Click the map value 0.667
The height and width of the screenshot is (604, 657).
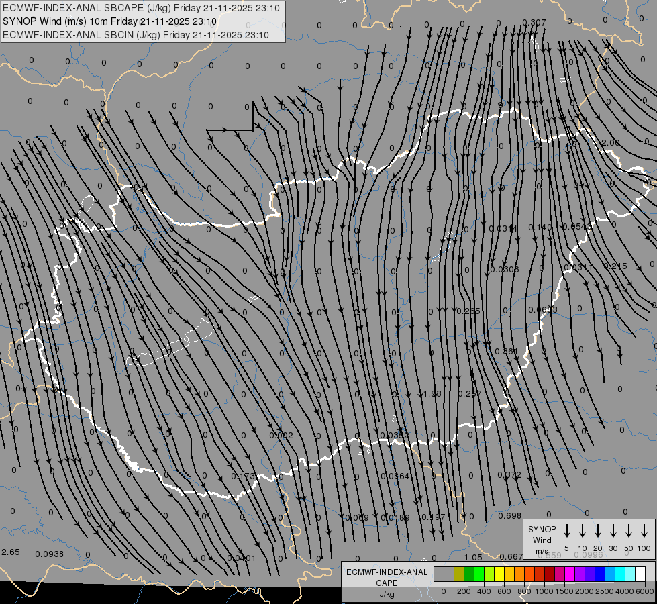point(511,556)
